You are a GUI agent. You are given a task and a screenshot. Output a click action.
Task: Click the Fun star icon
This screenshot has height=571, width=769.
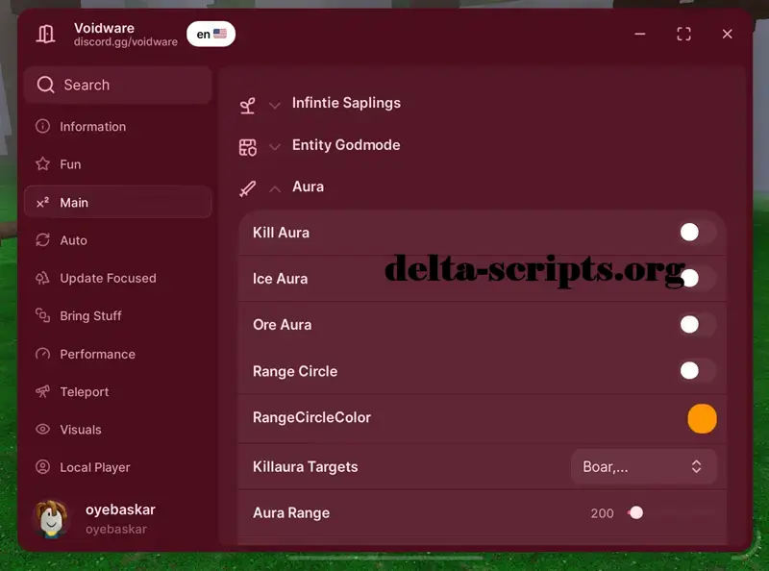42,163
